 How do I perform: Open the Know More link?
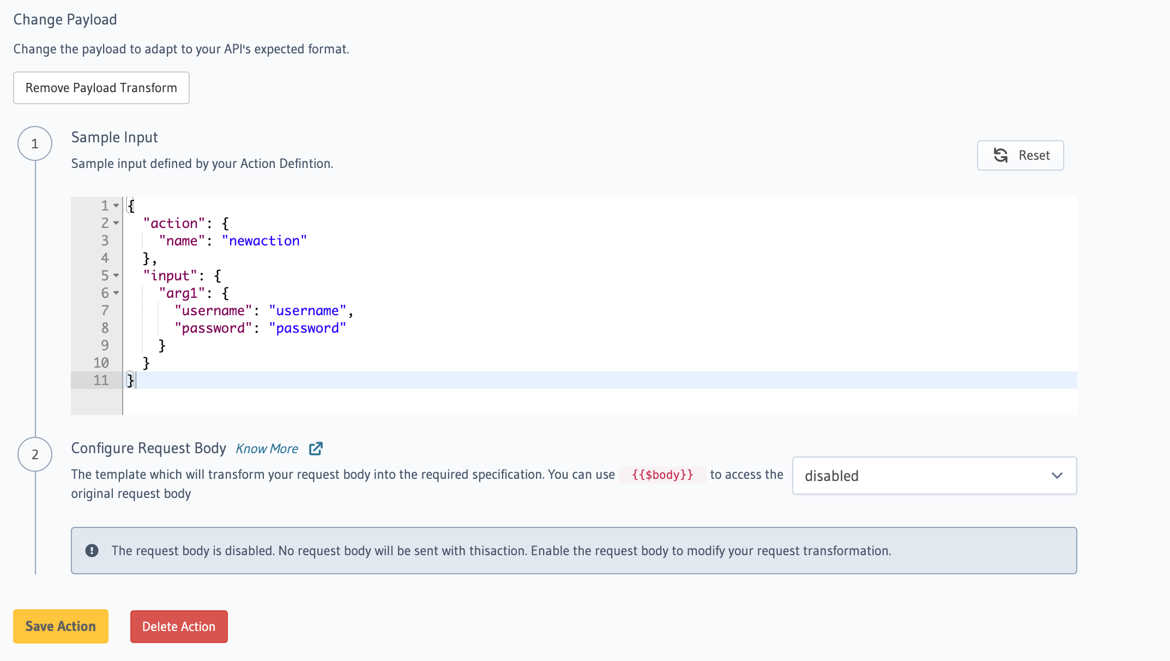click(x=267, y=449)
